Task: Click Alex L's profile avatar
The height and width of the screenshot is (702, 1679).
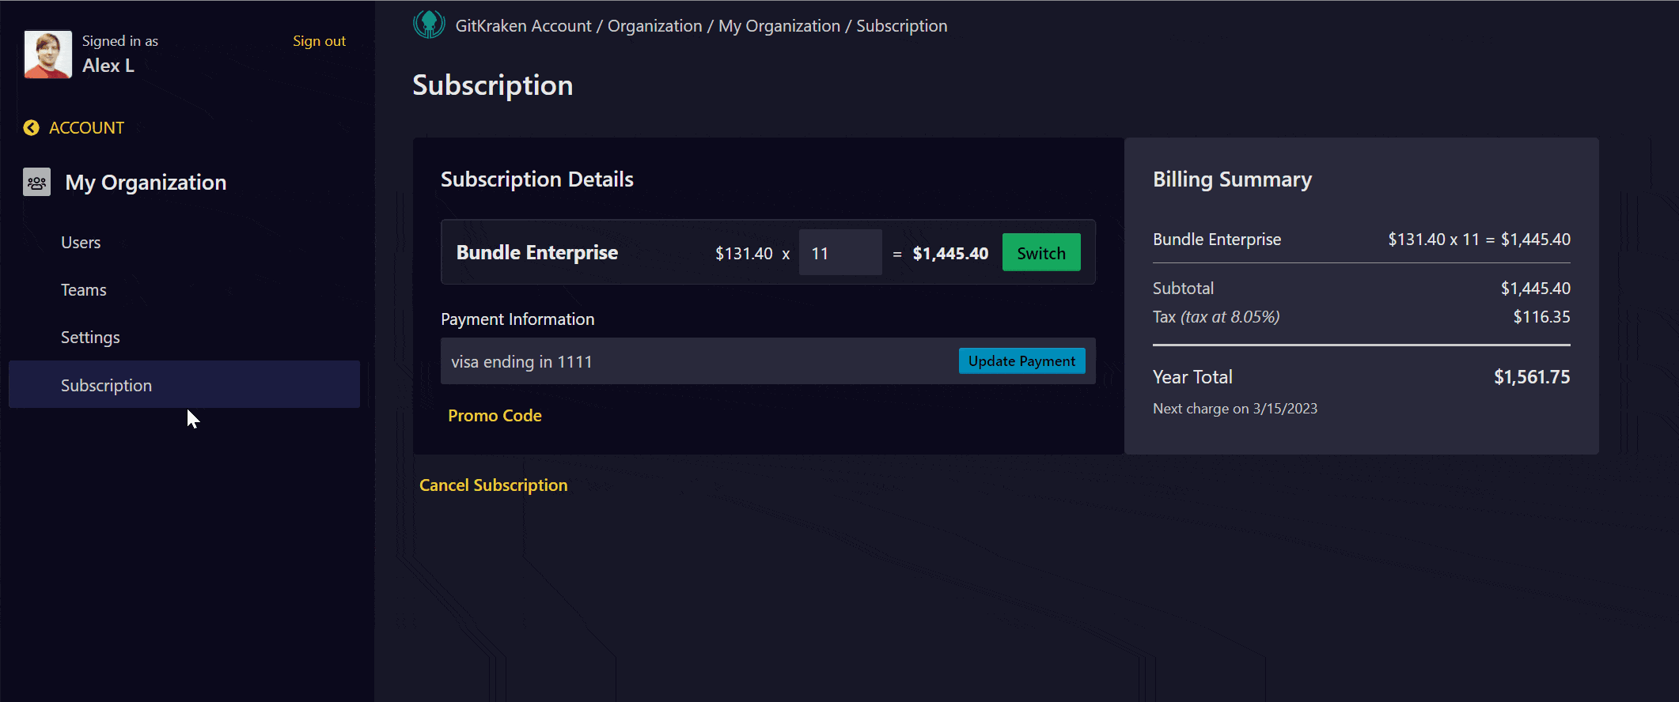Action: 47,55
